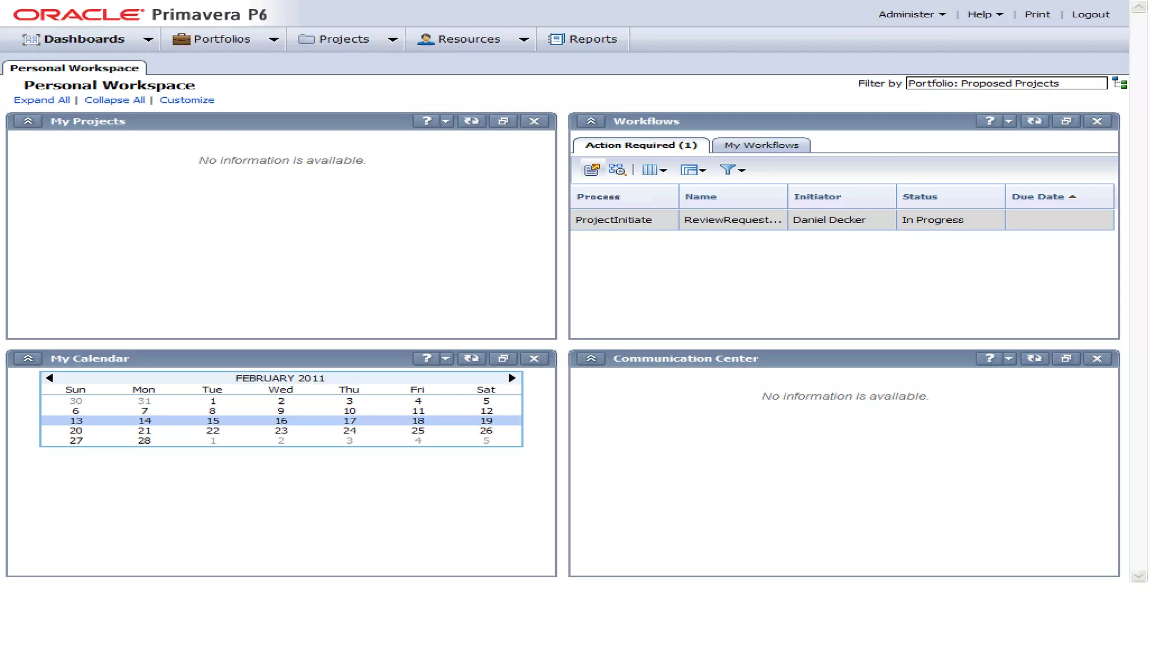Click the workflow details search icon
1151x647 pixels.
pos(617,170)
